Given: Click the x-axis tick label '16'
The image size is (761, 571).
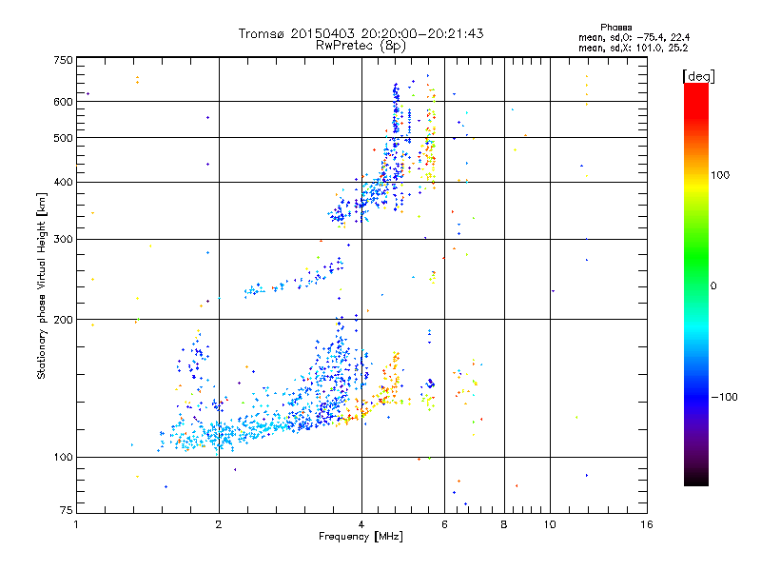Looking at the screenshot, I should pos(647,524).
